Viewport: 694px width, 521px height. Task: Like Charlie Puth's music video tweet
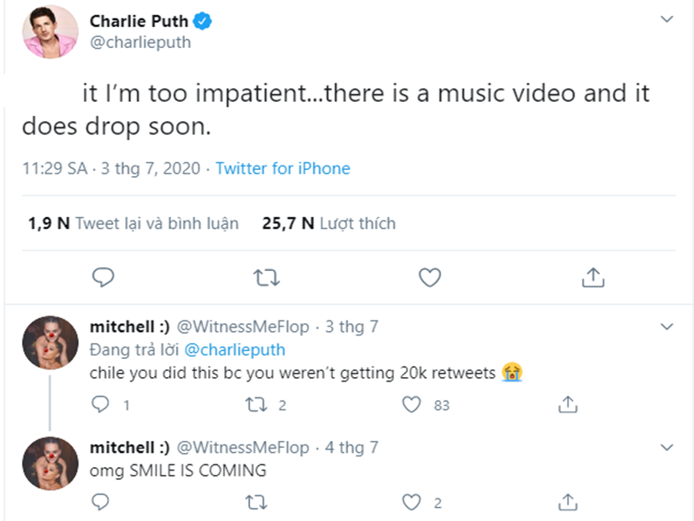[x=429, y=278]
